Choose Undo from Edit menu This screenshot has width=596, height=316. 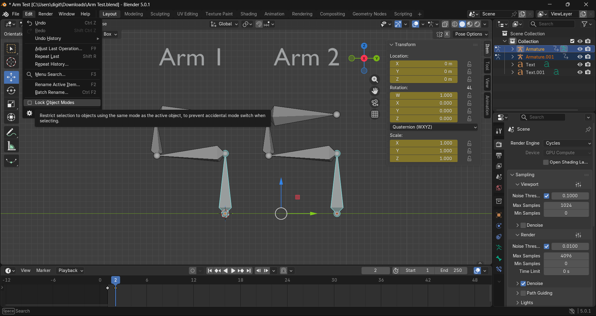62,23
